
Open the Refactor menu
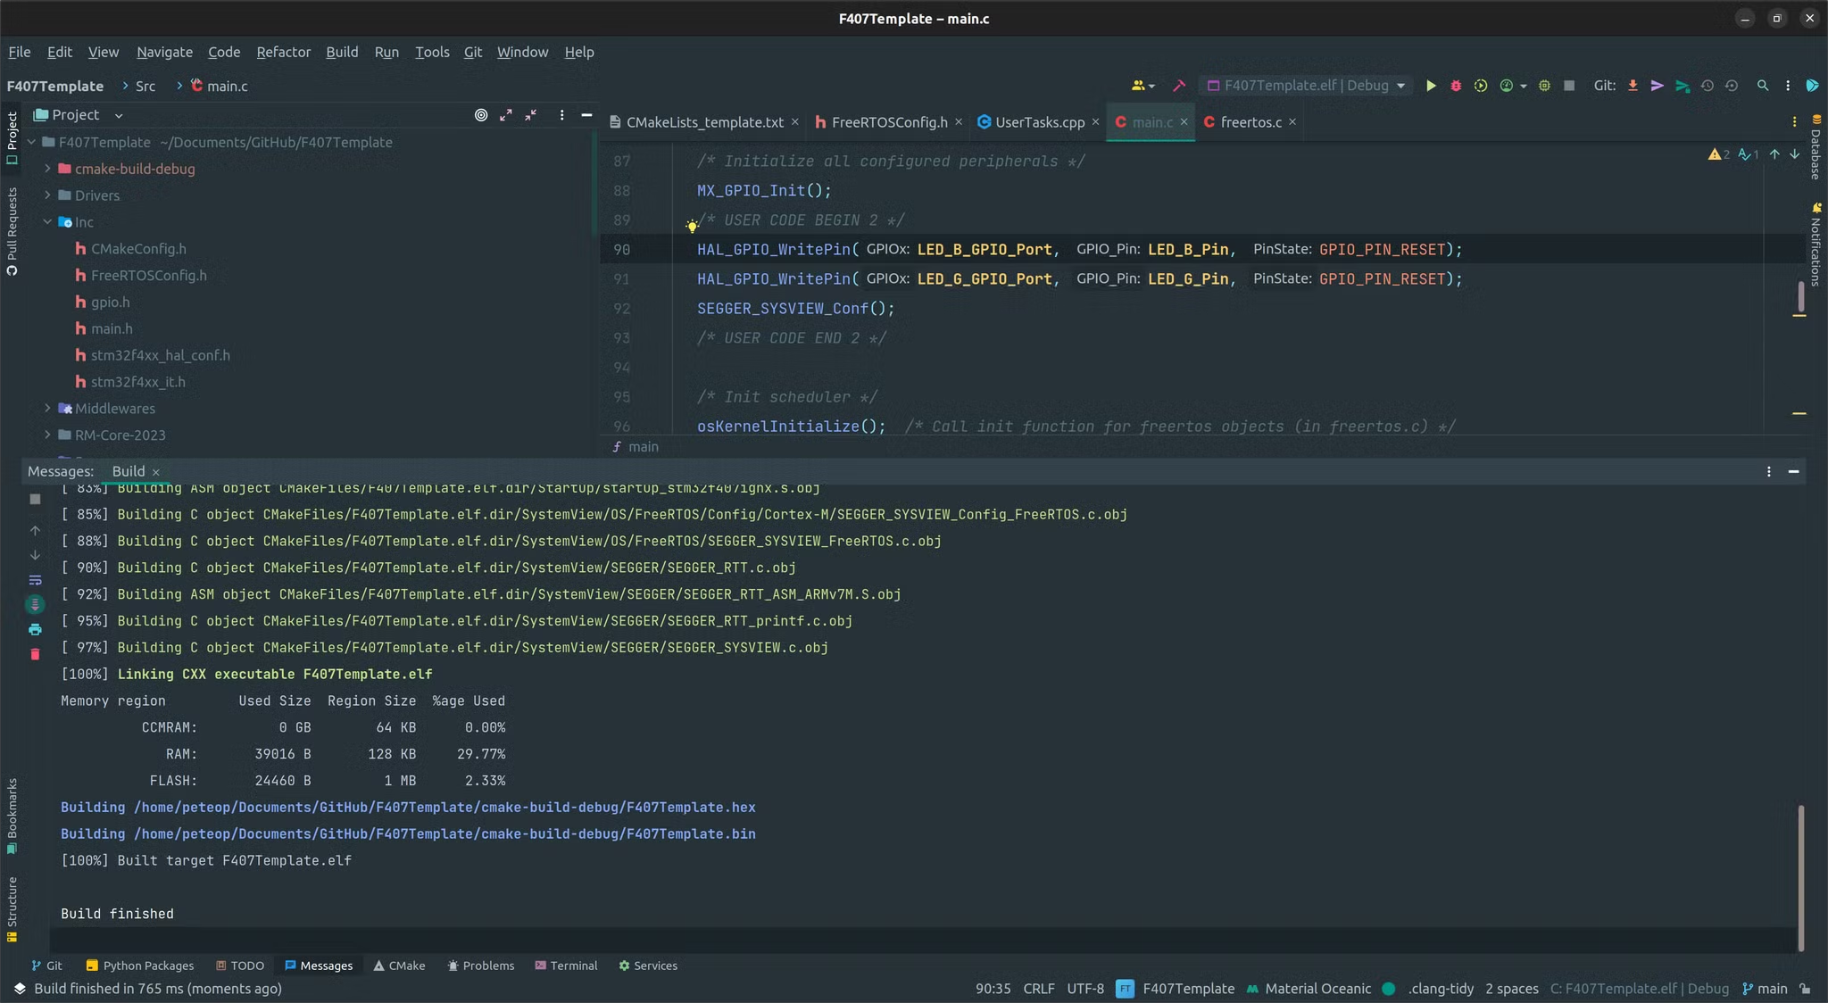[283, 52]
